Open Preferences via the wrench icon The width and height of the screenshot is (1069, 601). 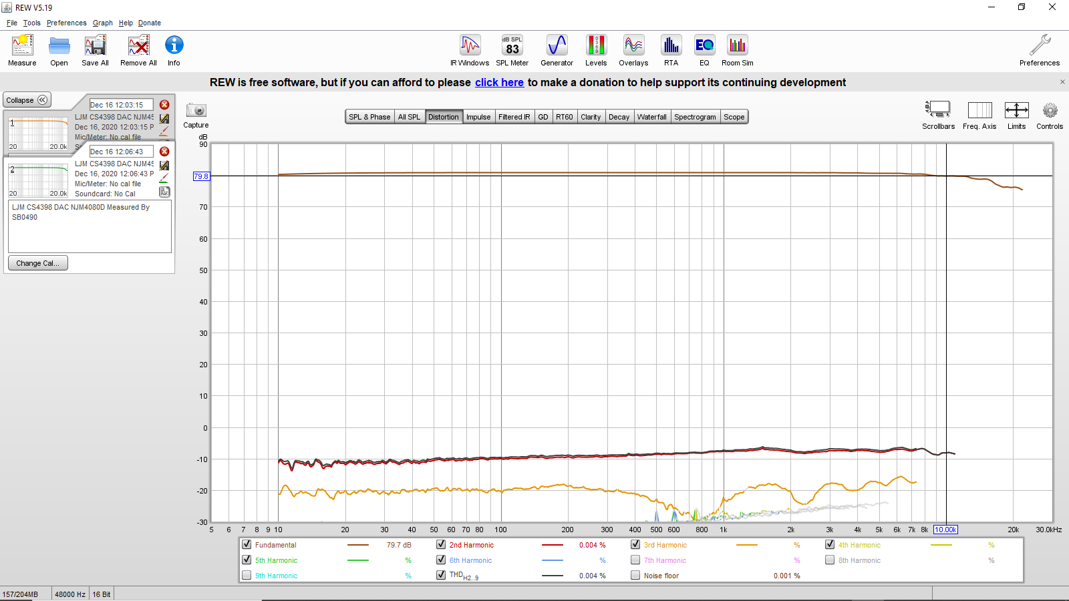[x=1040, y=51]
